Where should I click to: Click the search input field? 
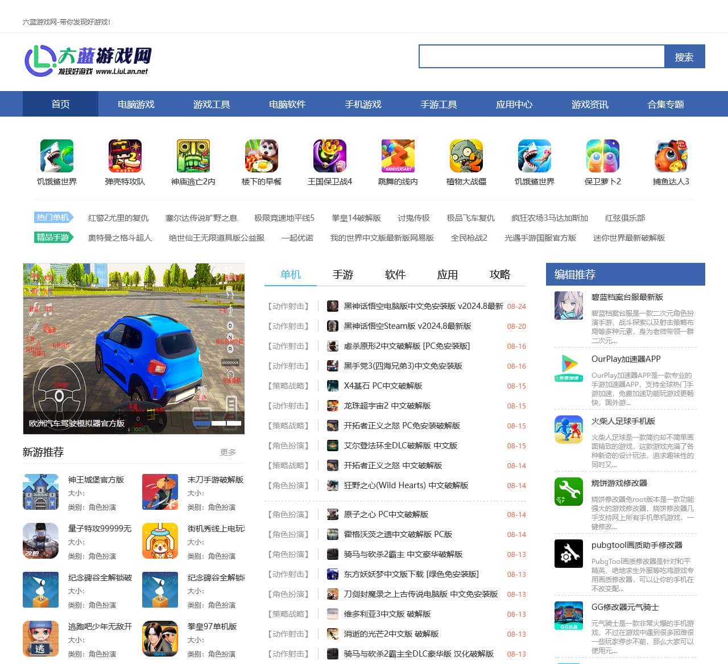click(541, 56)
